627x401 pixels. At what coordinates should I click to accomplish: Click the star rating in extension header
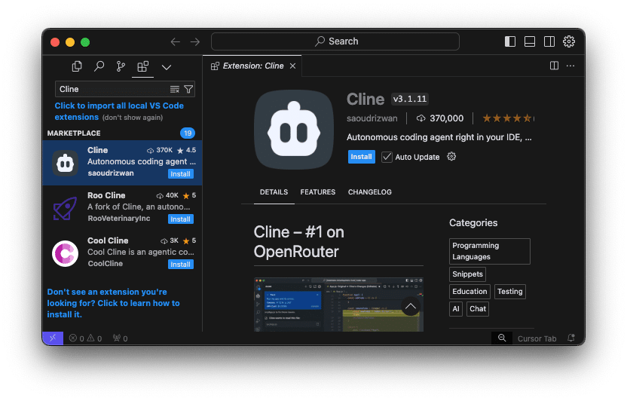point(507,118)
